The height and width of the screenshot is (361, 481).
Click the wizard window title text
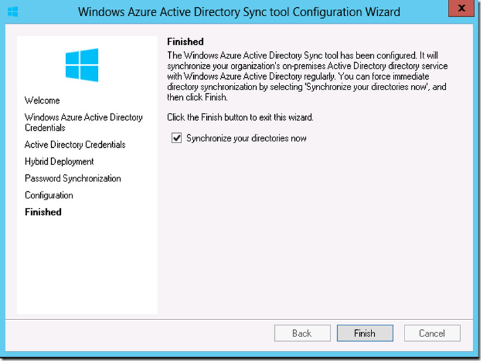239,12
